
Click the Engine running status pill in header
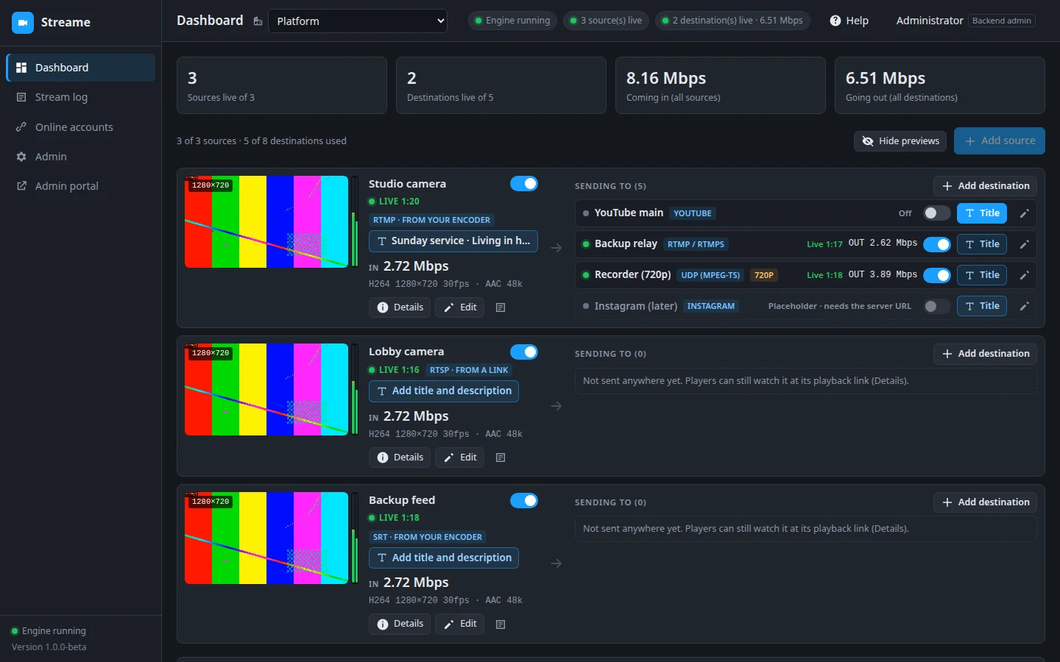click(x=513, y=21)
